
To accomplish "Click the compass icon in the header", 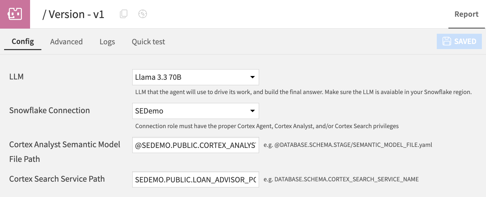I will tap(143, 14).
